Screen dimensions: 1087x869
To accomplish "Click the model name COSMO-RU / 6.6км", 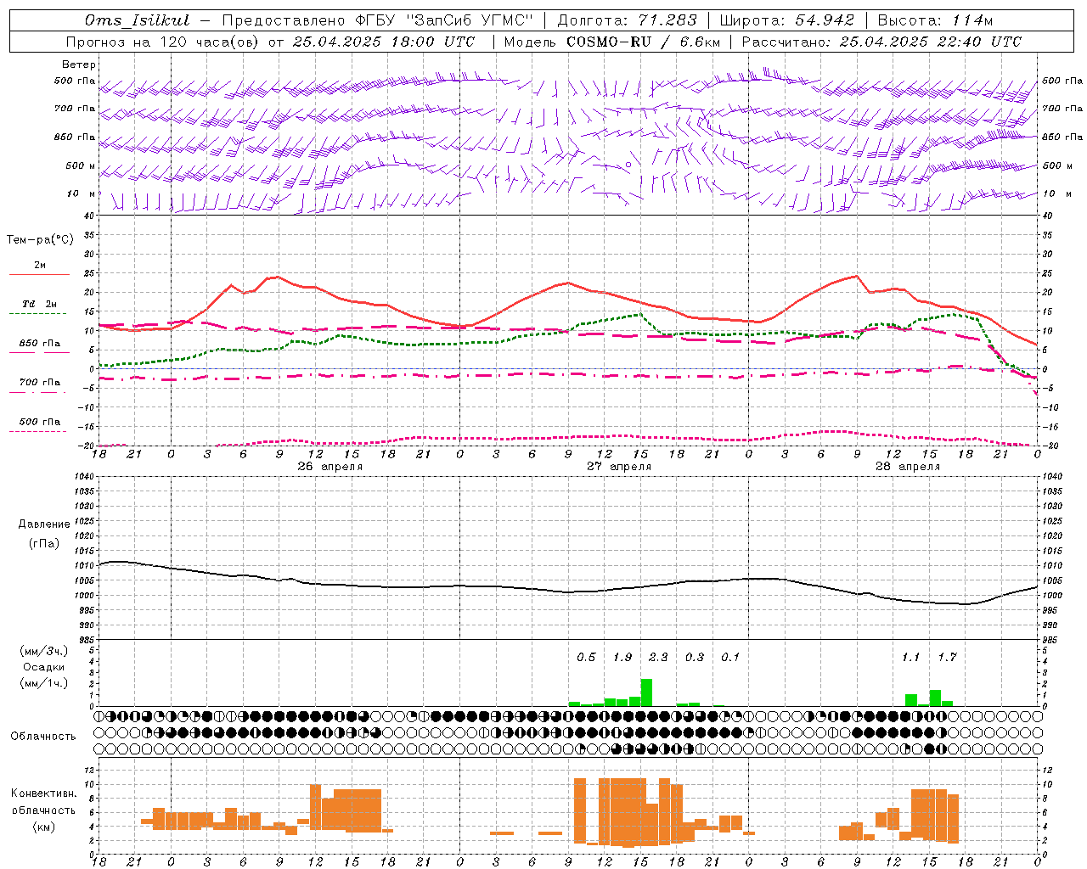I will [x=643, y=42].
